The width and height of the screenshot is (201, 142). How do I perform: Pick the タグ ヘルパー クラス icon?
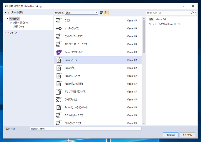[59, 115]
